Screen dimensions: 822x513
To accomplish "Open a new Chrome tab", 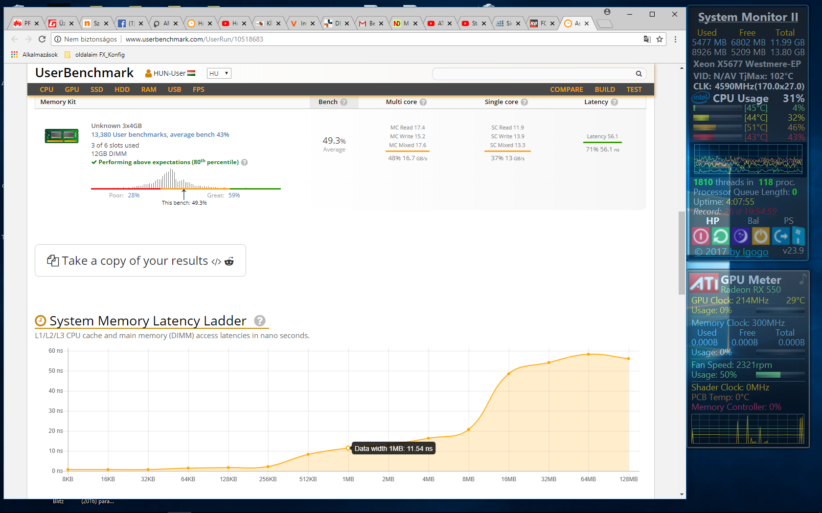I will [x=605, y=23].
